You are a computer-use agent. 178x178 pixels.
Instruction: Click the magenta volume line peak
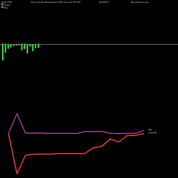[17, 114]
